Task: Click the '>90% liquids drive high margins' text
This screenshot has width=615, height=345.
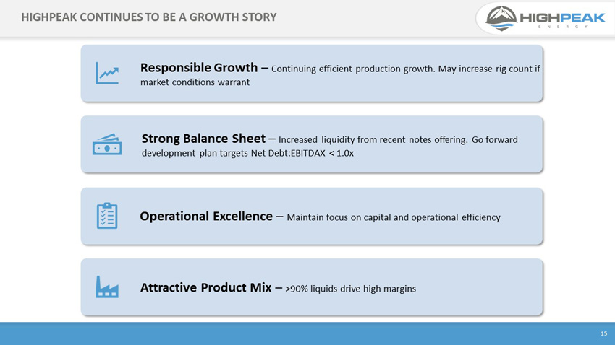Action: click(x=351, y=289)
